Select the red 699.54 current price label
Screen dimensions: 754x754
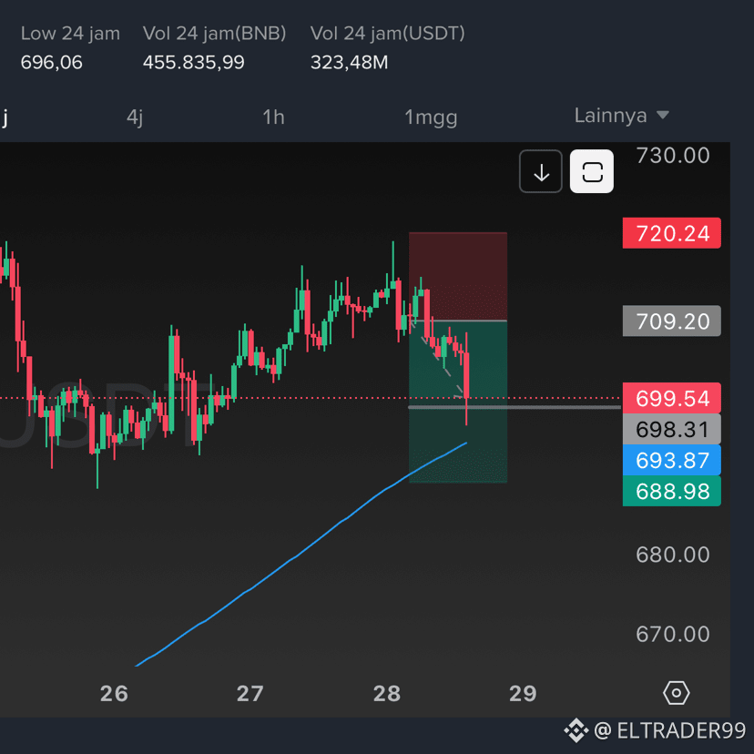[672, 398]
